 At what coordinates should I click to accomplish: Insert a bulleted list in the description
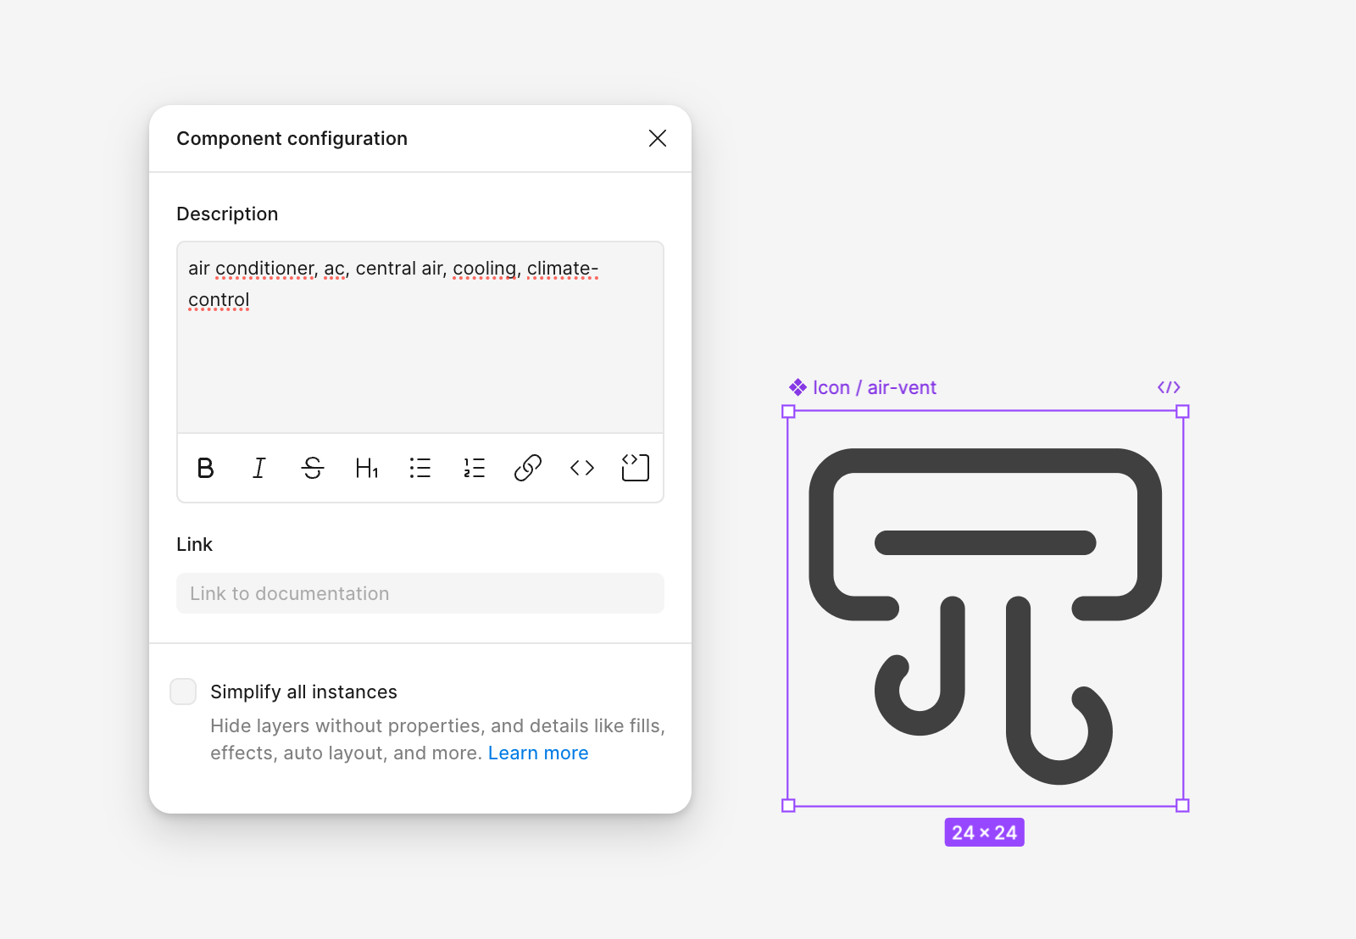point(420,468)
